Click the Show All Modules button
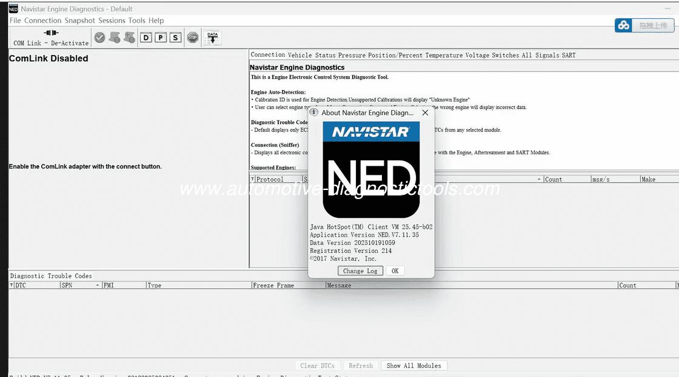The image size is (679, 377). point(414,366)
